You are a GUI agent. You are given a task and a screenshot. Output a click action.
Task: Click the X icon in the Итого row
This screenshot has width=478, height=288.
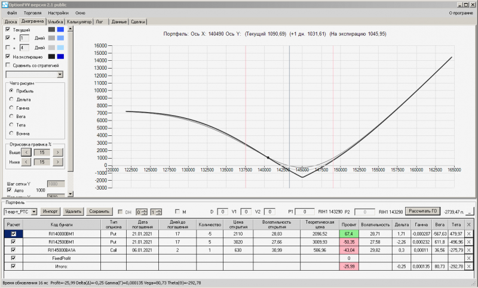[468, 267]
